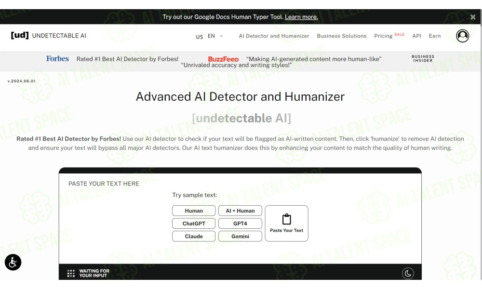Open the Forbes logo link
The image size is (482, 289).
pos(57,59)
